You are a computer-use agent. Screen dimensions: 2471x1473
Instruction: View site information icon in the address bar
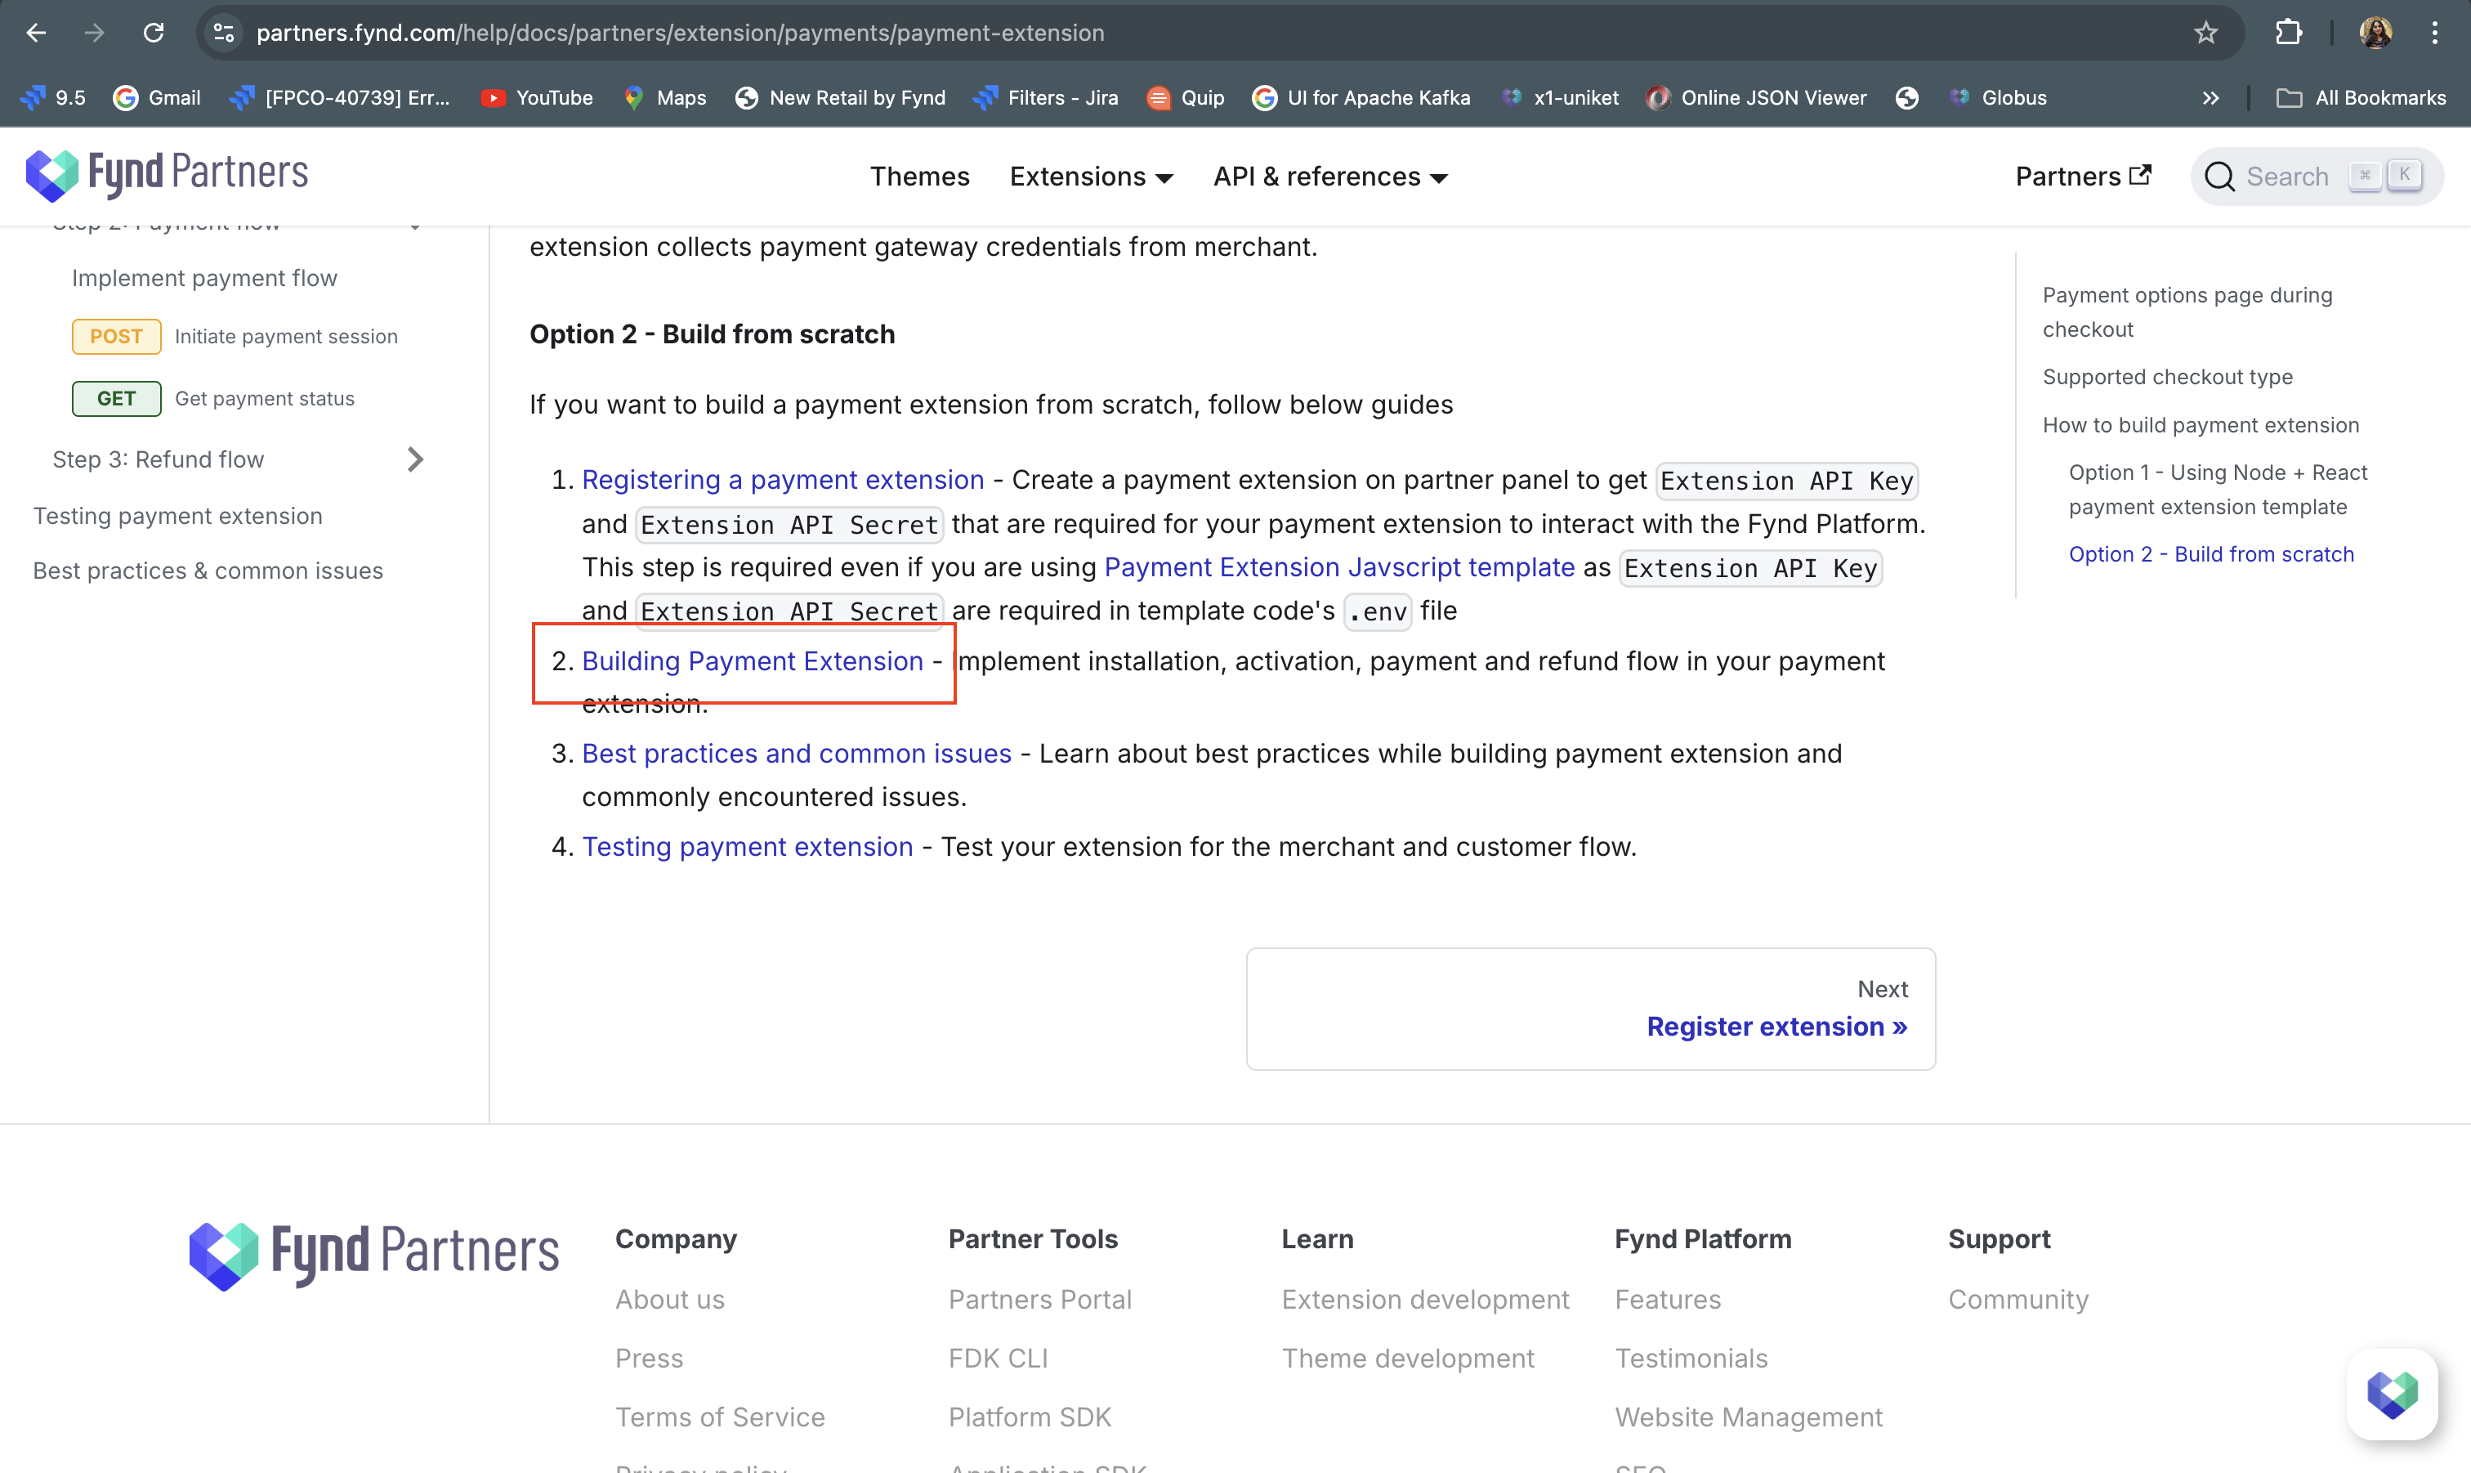(224, 33)
